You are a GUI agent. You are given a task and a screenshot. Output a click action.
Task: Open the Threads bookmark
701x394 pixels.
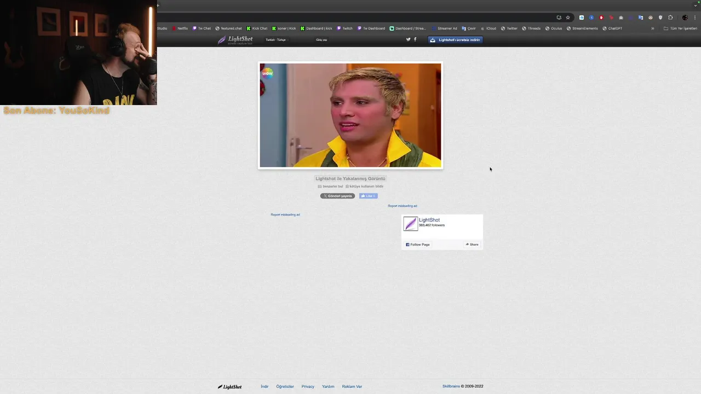pyautogui.click(x=531, y=28)
